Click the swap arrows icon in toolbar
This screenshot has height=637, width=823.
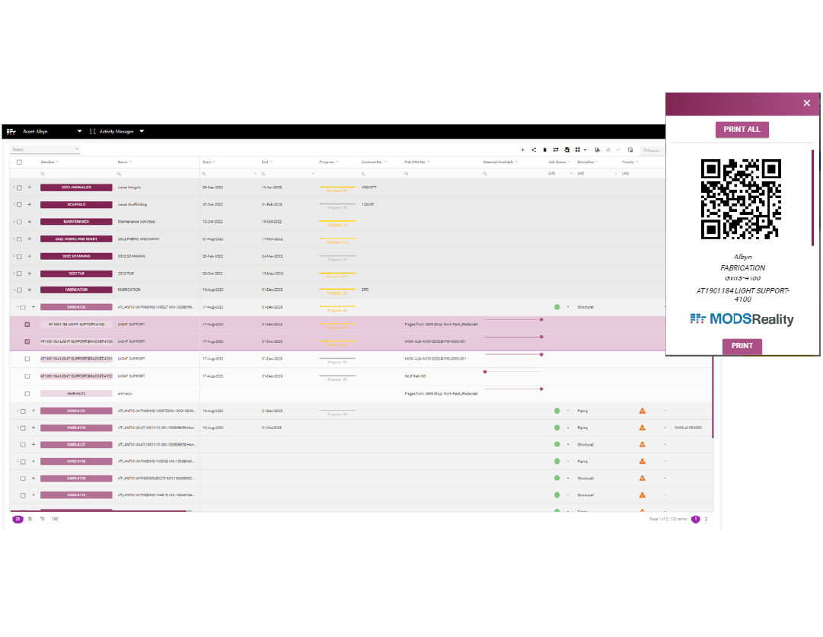tap(556, 149)
